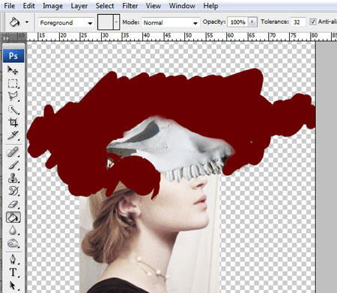Open the Opacity slider arrow
This screenshot has height=293, width=337.
(x=252, y=22)
